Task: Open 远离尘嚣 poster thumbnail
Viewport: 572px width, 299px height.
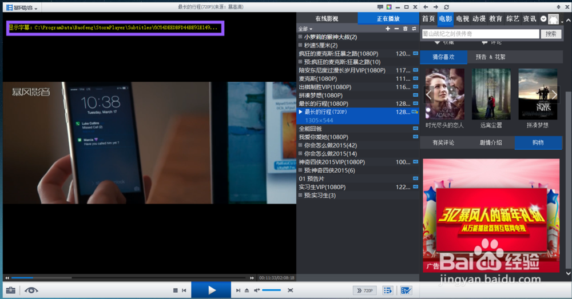Action: coord(491,94)
